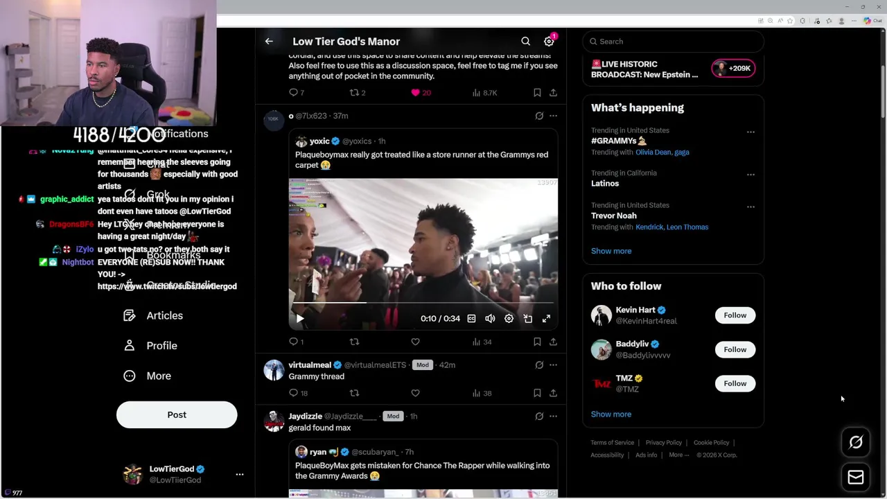Open the floating Grok button
The image size is (887, 499).
click(x=856, y=442)
